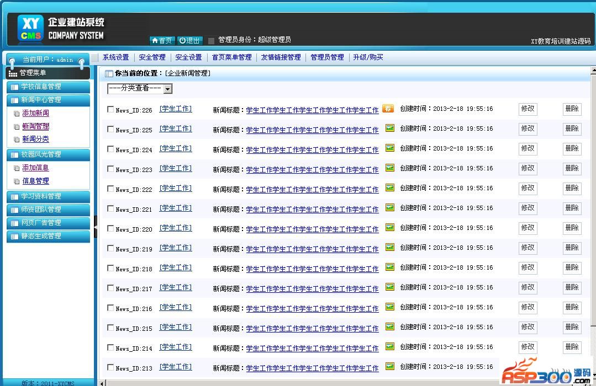This screenshot has height=386, width=596.
Task: Click the orange recommend icon for News 226
Action: click(388, 109)
